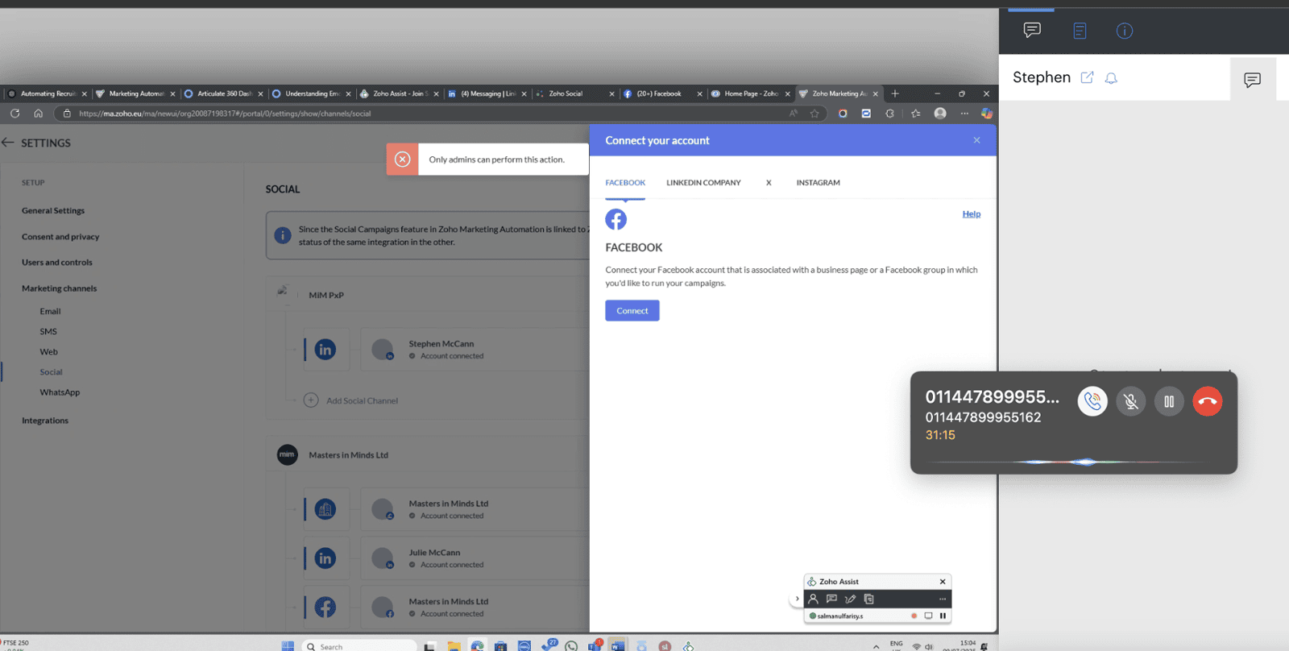
Task: Open the Zoho Assist more options menu
Action: 942,599
